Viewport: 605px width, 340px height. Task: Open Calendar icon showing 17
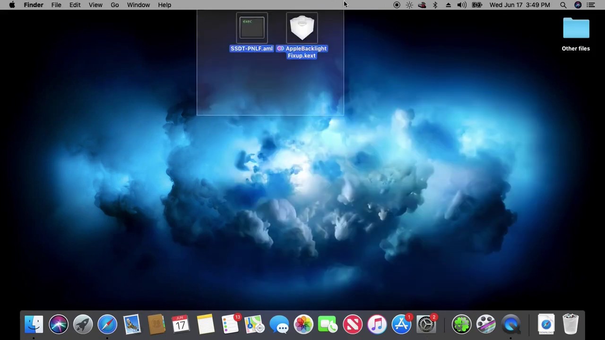181,324
